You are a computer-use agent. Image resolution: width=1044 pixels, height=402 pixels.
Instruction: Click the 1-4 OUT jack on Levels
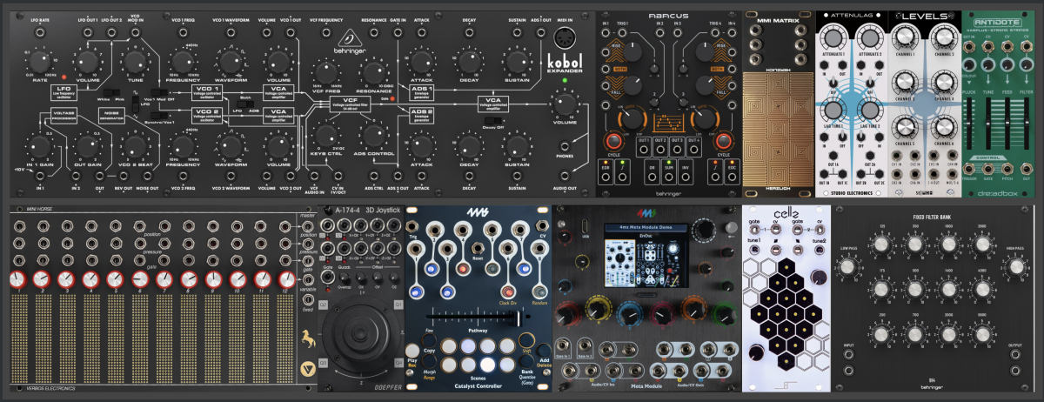pos(934,172)
